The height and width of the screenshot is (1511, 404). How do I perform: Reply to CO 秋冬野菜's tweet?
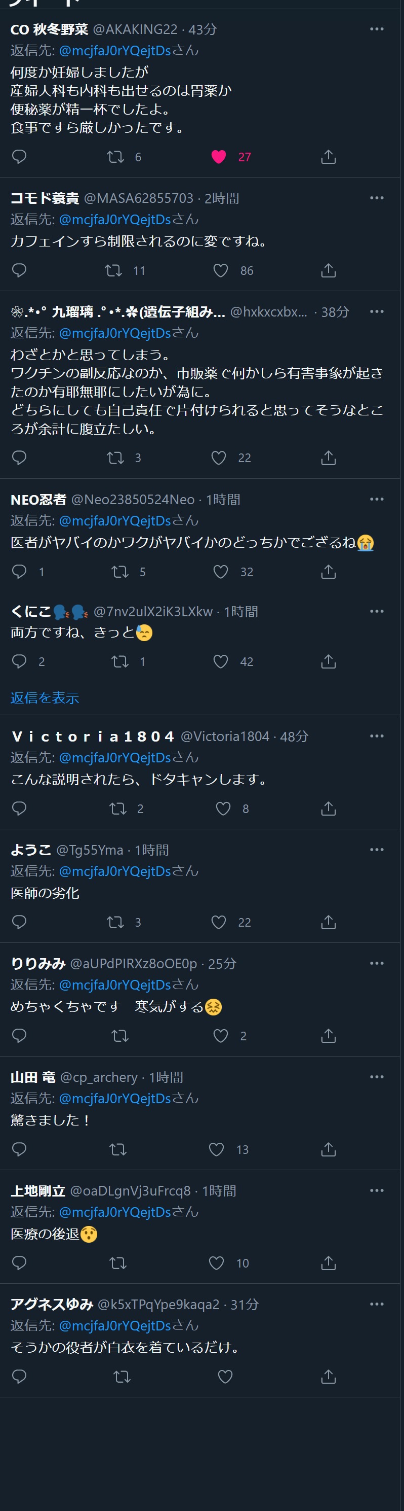coord(19,157)
